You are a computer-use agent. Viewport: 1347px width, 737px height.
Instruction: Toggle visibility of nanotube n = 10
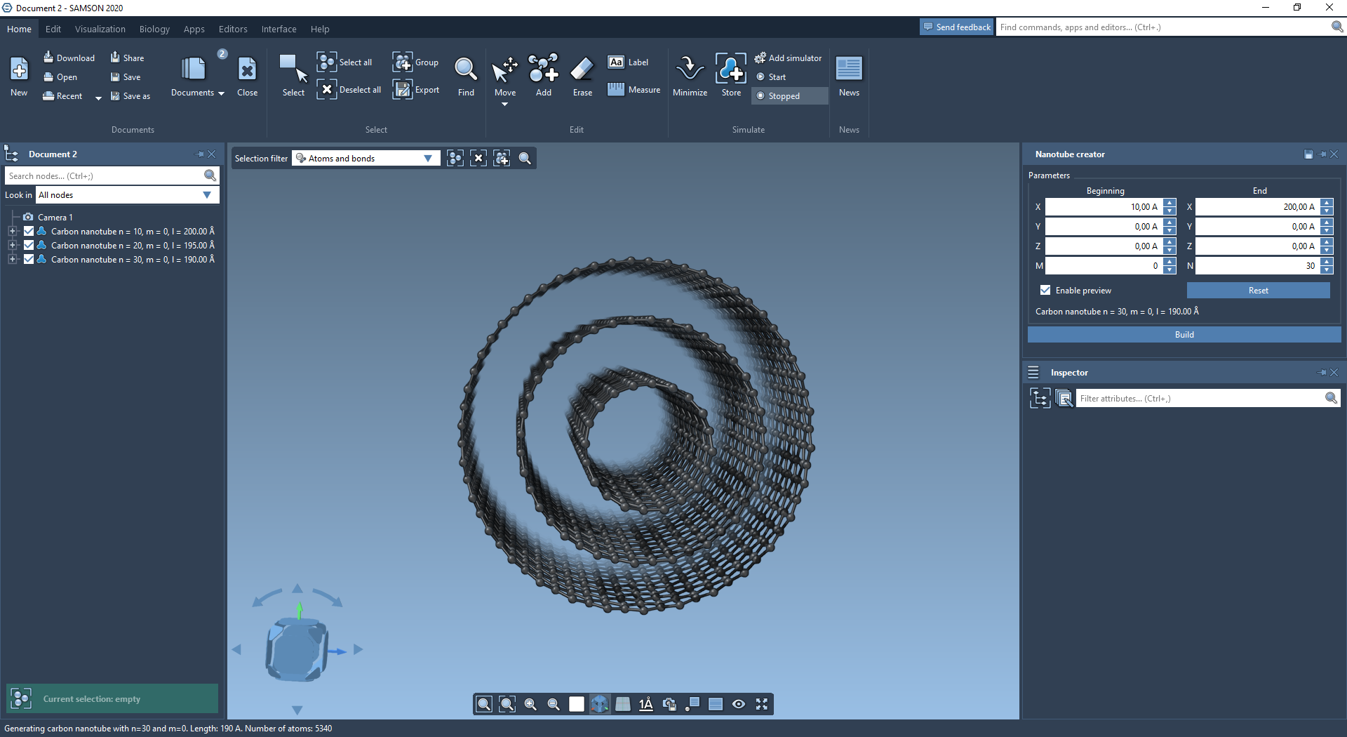click(x=29, y=232)
